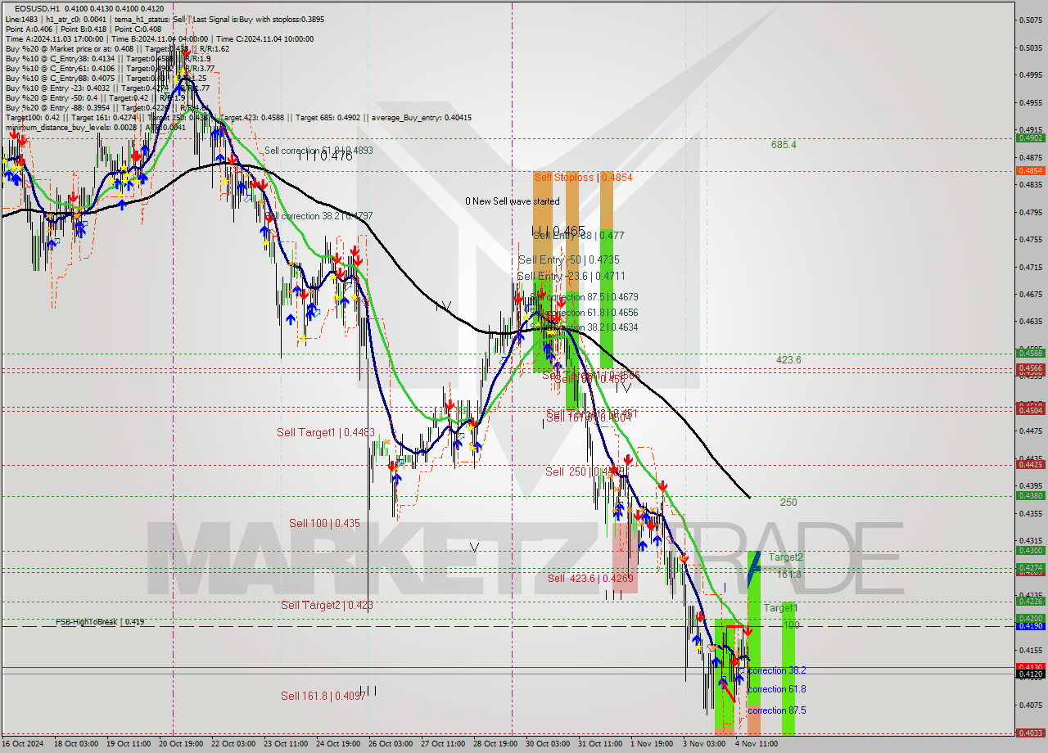Click the red 0.4566 price tag

[1029, 368]
